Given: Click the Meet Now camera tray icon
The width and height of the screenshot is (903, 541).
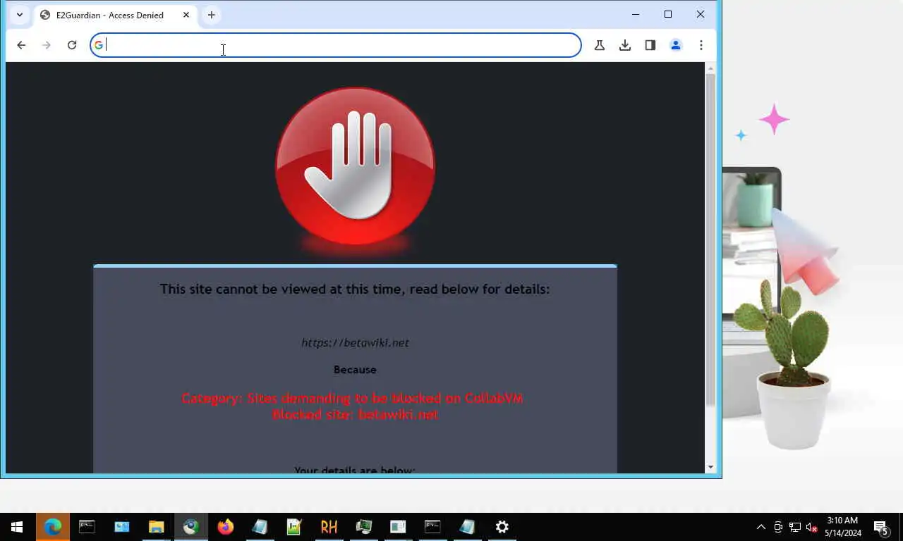Looking at the screenshot, I should coord(778,527).
